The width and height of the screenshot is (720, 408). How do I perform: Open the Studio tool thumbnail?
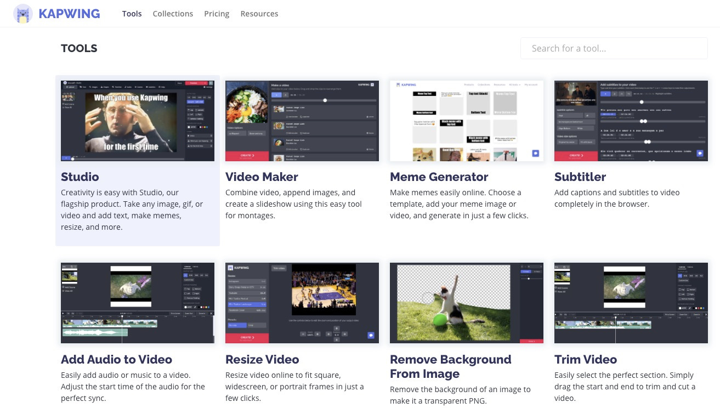point(138,121)
